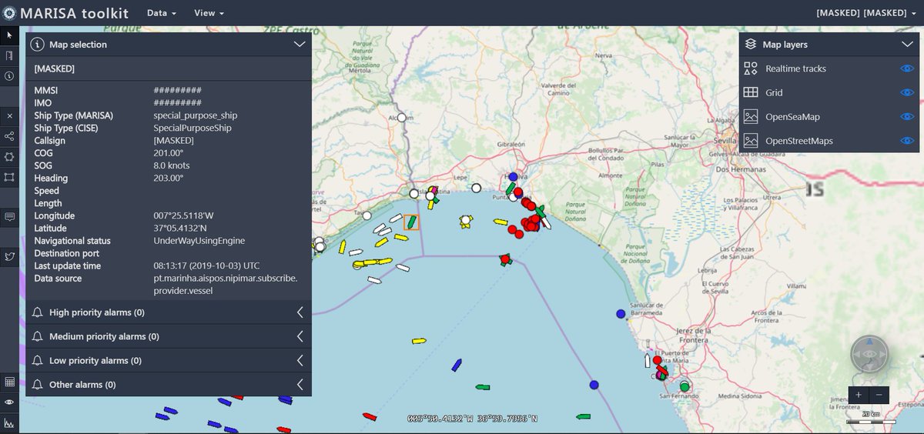Select the vessel highlighted with orange box
The width and height of the screenshot is (924, 434).
point(412,222)
